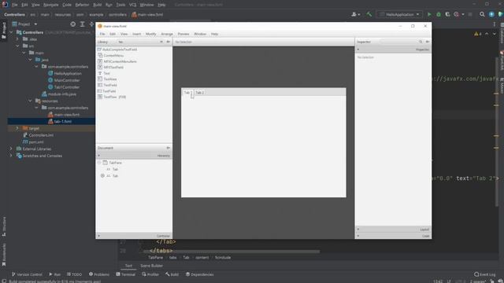Expand External Libraries node
Screen dimensions: 504x283
click(11, 149)
